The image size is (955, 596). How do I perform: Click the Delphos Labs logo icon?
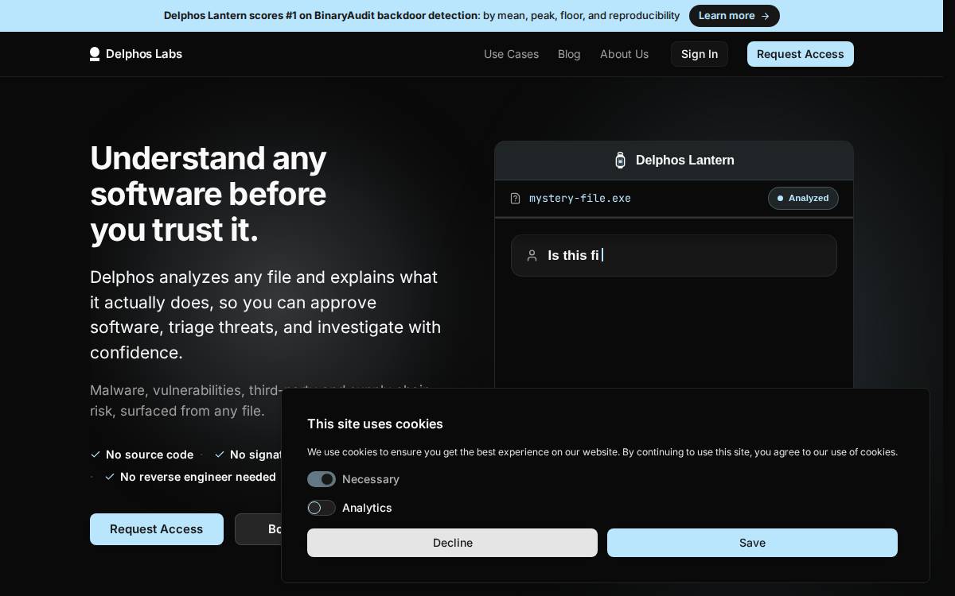95,54
